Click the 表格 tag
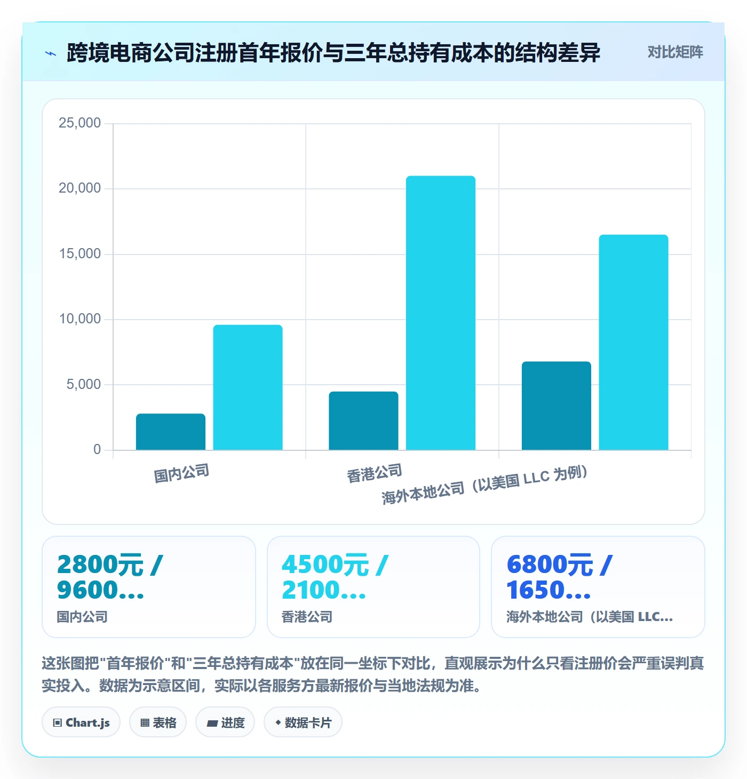The width and height of the screenshot is (747, 779). point(158,722)
